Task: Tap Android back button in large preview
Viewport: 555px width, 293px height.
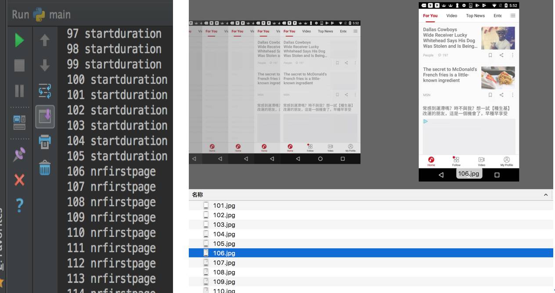Action: (x=441, y=175)
